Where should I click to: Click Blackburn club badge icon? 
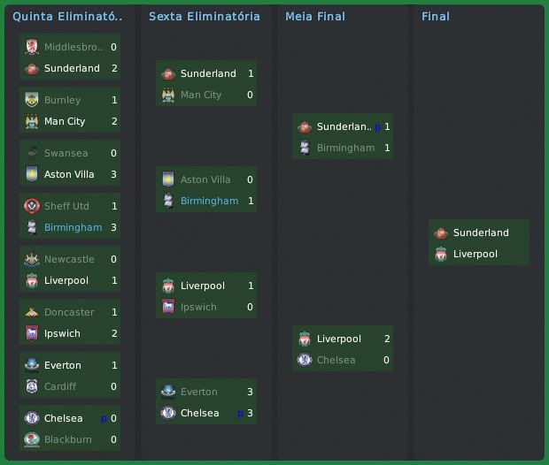point(32,439)
